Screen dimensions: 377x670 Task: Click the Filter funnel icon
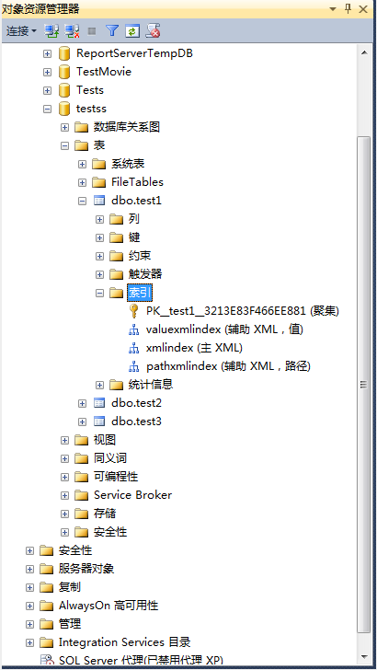coord(112,30)
